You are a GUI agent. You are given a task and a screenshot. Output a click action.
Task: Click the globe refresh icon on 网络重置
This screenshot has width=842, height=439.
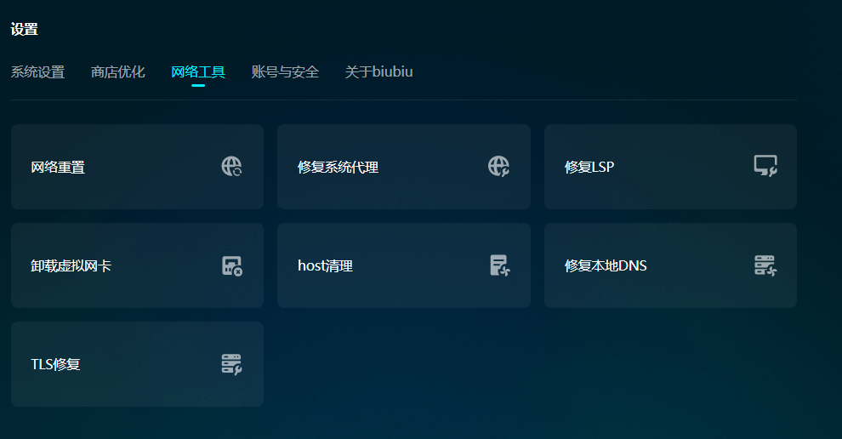pyautogui.click(x=232, y=167)
